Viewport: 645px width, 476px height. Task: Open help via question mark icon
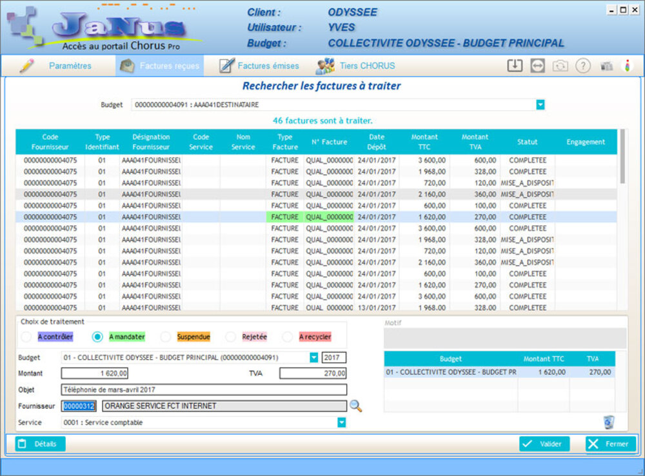click(583, 66)
